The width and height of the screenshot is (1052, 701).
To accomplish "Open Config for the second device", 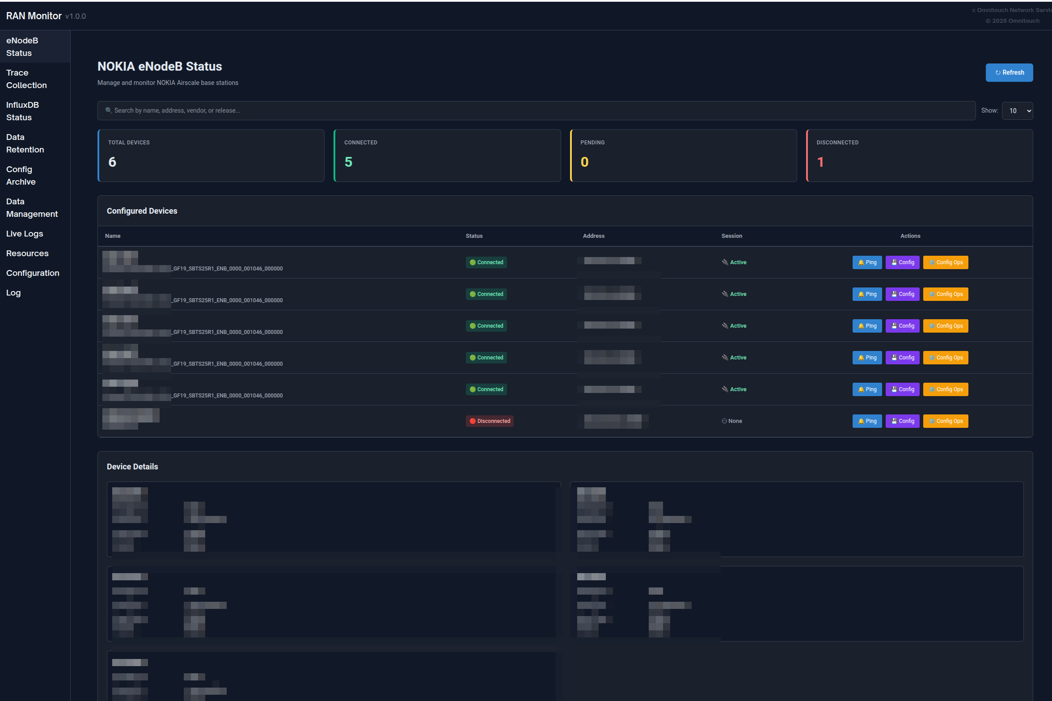I will click(x=902, y=294).
